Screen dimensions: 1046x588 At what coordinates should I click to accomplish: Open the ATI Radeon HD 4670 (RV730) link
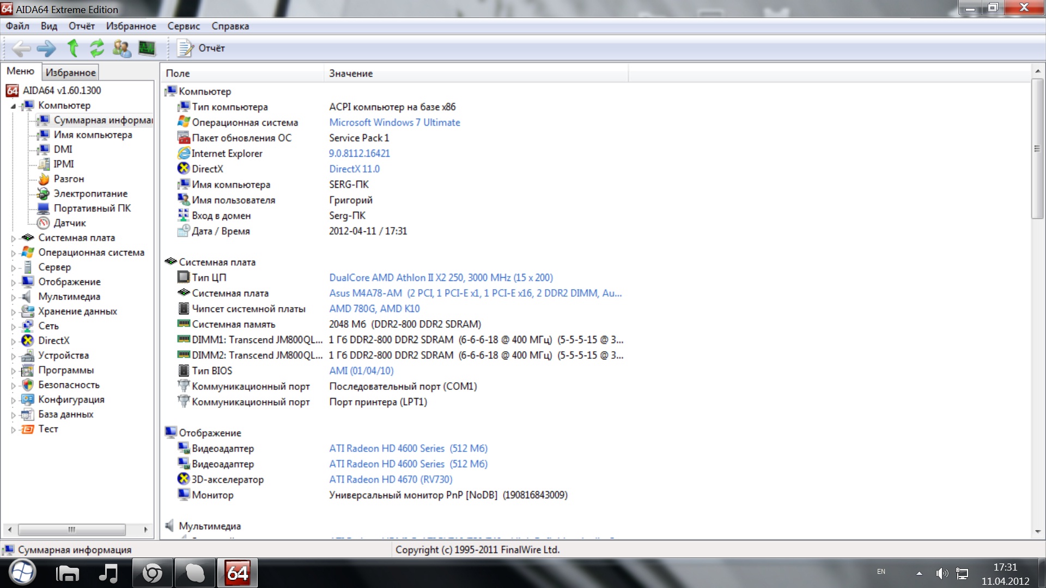[391, 480]
